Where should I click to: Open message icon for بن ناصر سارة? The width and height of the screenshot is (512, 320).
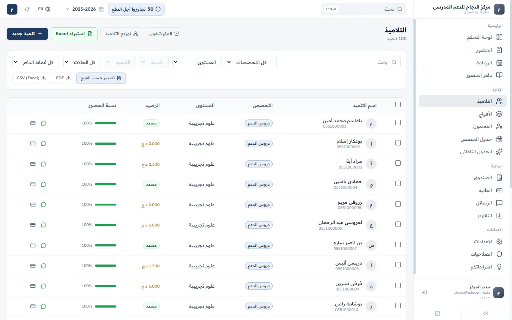click(x=43, y=246)
